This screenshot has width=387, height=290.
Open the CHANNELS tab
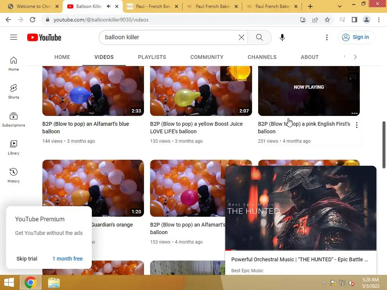tap(262, 57)
